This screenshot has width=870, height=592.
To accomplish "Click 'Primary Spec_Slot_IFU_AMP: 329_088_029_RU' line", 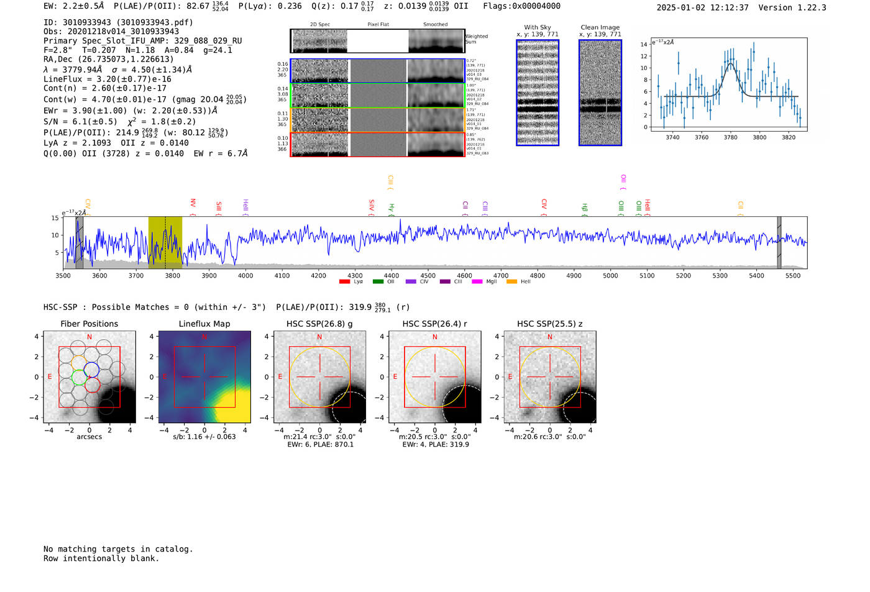I will coord(143,41).
